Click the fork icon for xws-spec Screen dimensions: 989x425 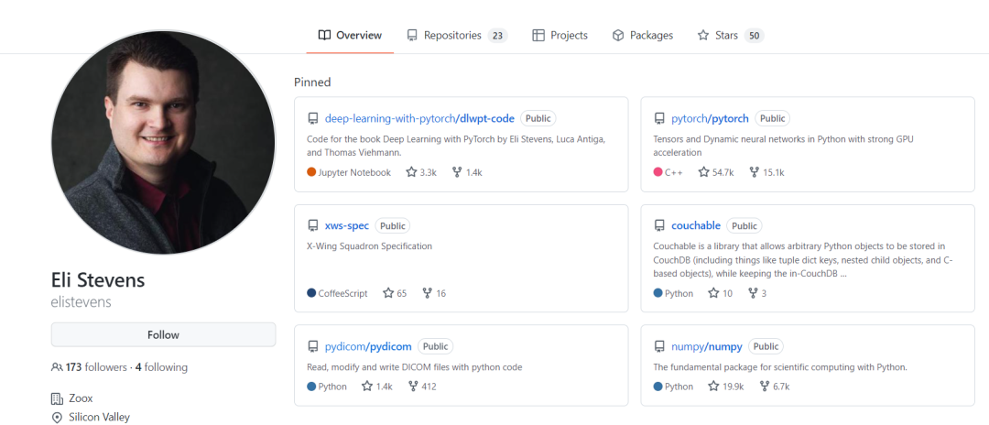(x=427, y=293)
